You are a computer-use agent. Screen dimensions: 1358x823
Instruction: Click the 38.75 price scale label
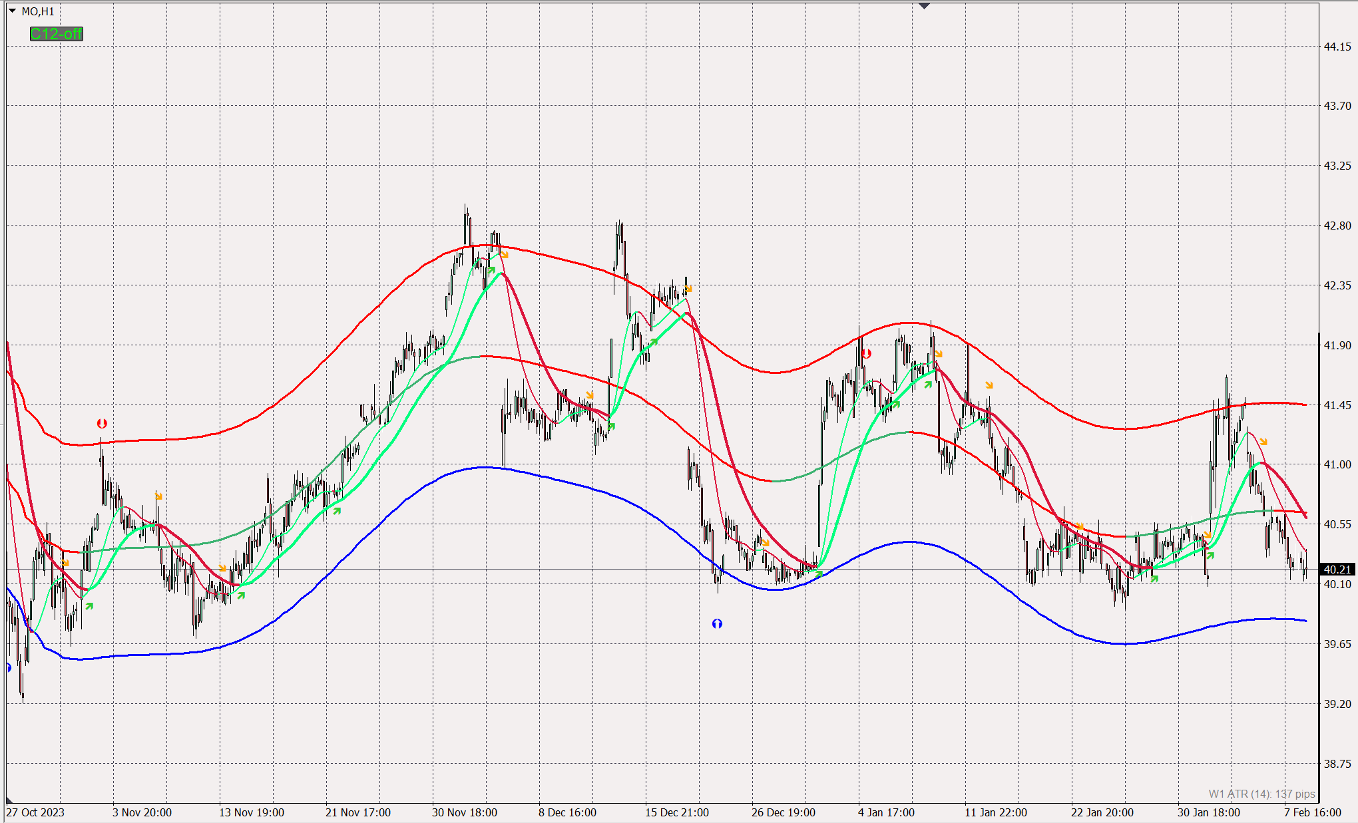tap(1337, 764)
